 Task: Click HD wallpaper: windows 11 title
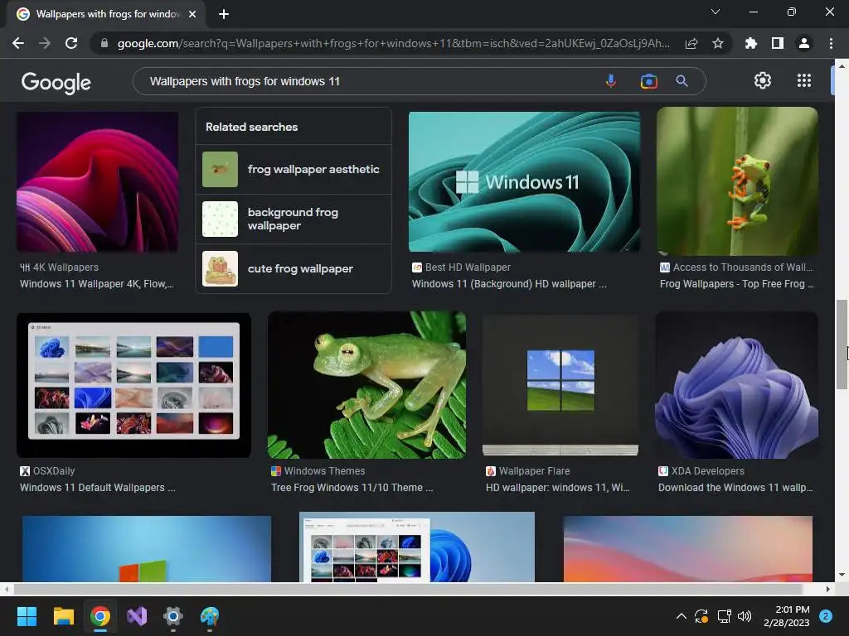(557, 488)
